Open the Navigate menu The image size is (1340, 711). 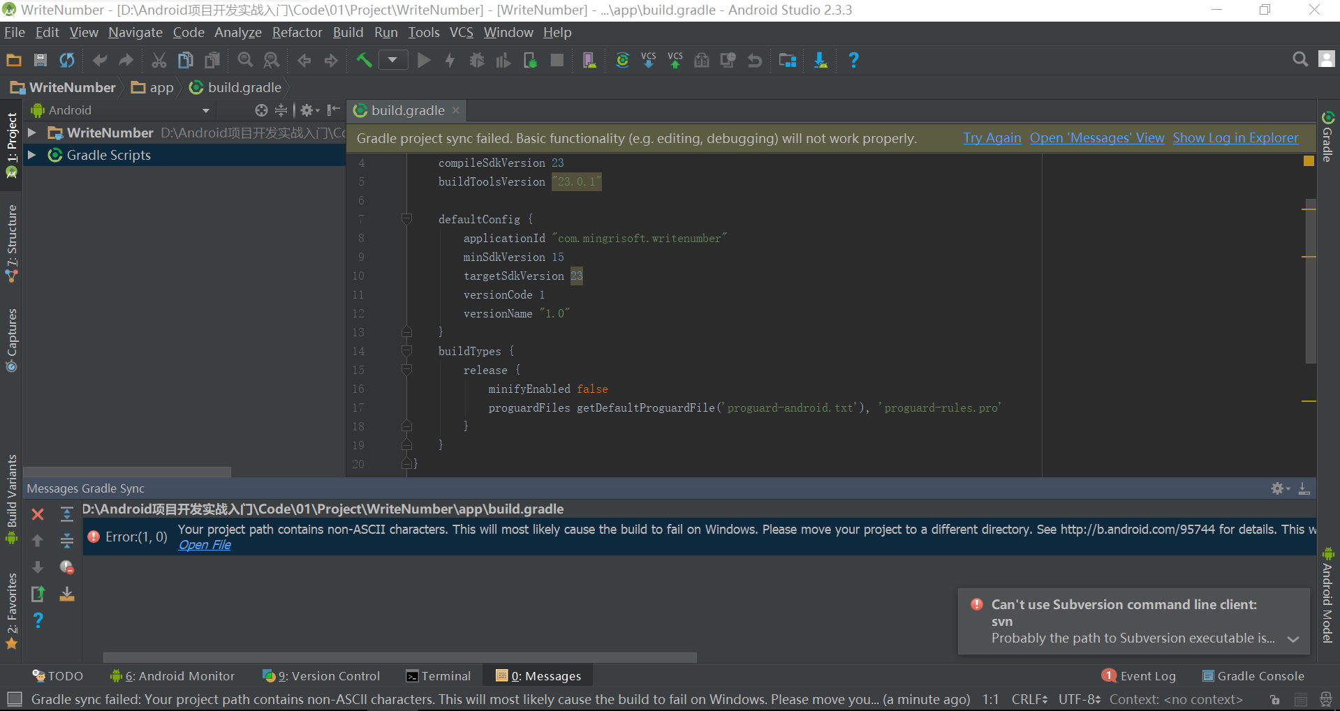(x=135, y=32)
